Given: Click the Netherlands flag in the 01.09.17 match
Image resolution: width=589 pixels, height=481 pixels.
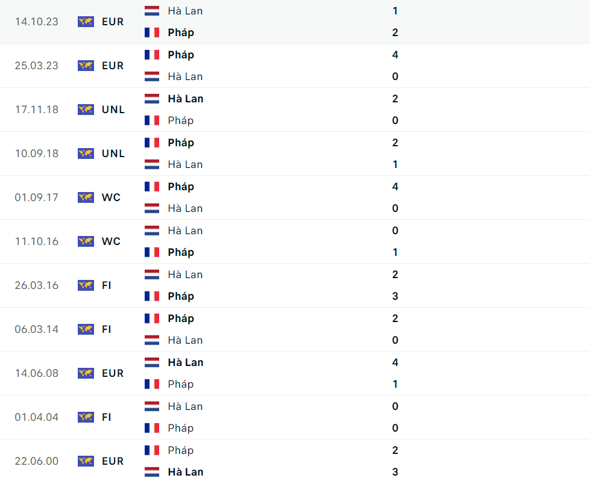Looking at the screenshot, I should click(x=152, y=208).
